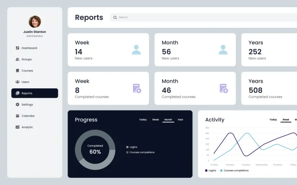Click Thursday label on Activity chart axis
The image size is (297, 185).
coord(277,165)
